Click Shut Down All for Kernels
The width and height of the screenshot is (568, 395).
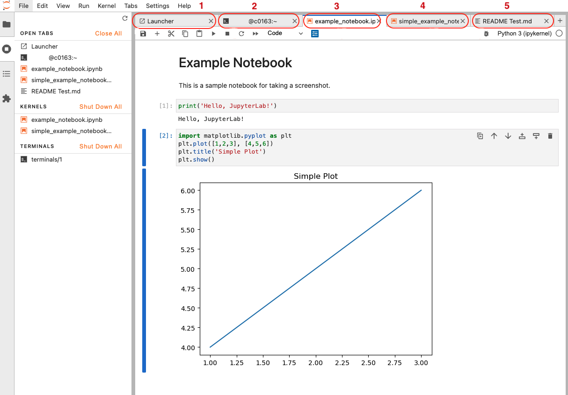tap(101, 106)
